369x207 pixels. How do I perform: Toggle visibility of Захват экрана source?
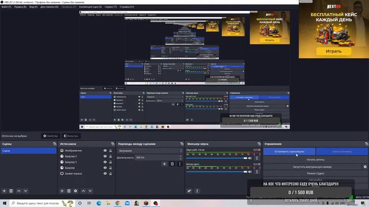click(105, 174)
